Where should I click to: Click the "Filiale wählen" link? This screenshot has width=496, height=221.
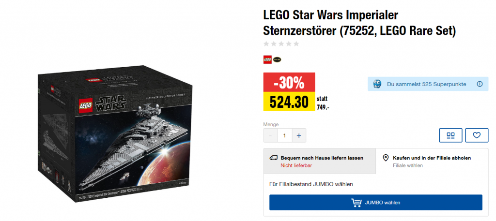pyautogui.click(x=407, y=165)
